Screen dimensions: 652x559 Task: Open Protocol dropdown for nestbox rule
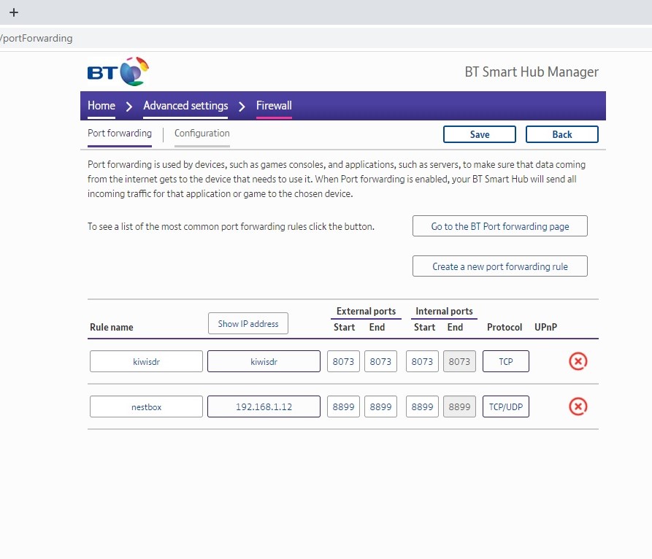click(x=505, y=406)
